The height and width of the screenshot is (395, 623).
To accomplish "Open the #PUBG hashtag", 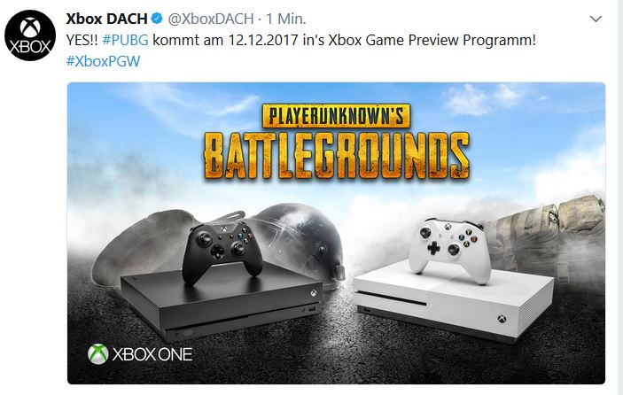I will [125, 40].
